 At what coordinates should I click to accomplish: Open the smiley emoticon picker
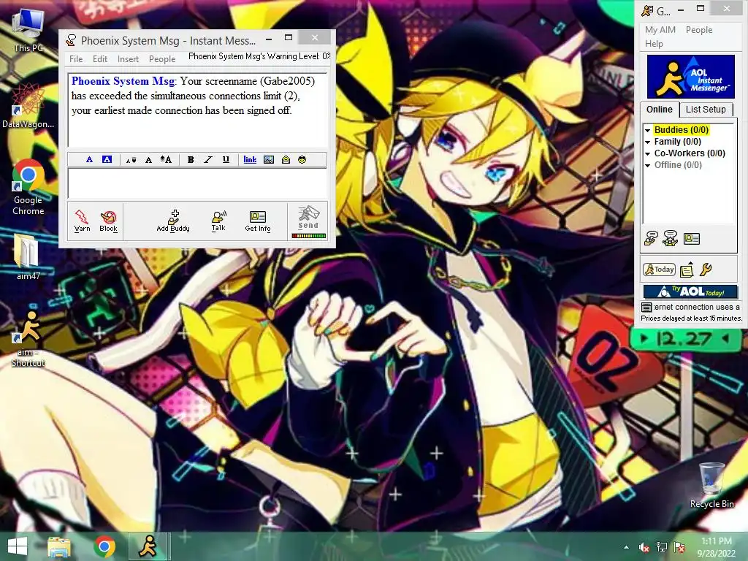click(x=302, y=160)
